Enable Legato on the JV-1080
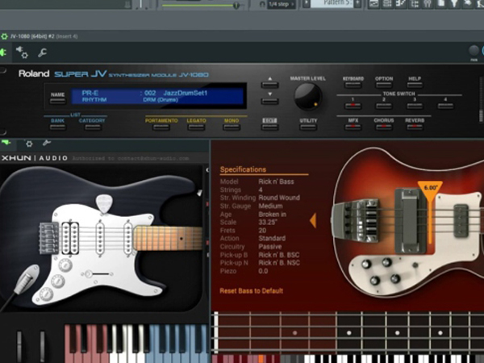 (196, 127)
